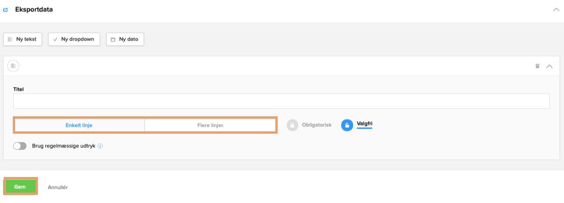Click the Eksportdata section heading
The width and height of the screenshot is (564, 203).
coord(34,10)
